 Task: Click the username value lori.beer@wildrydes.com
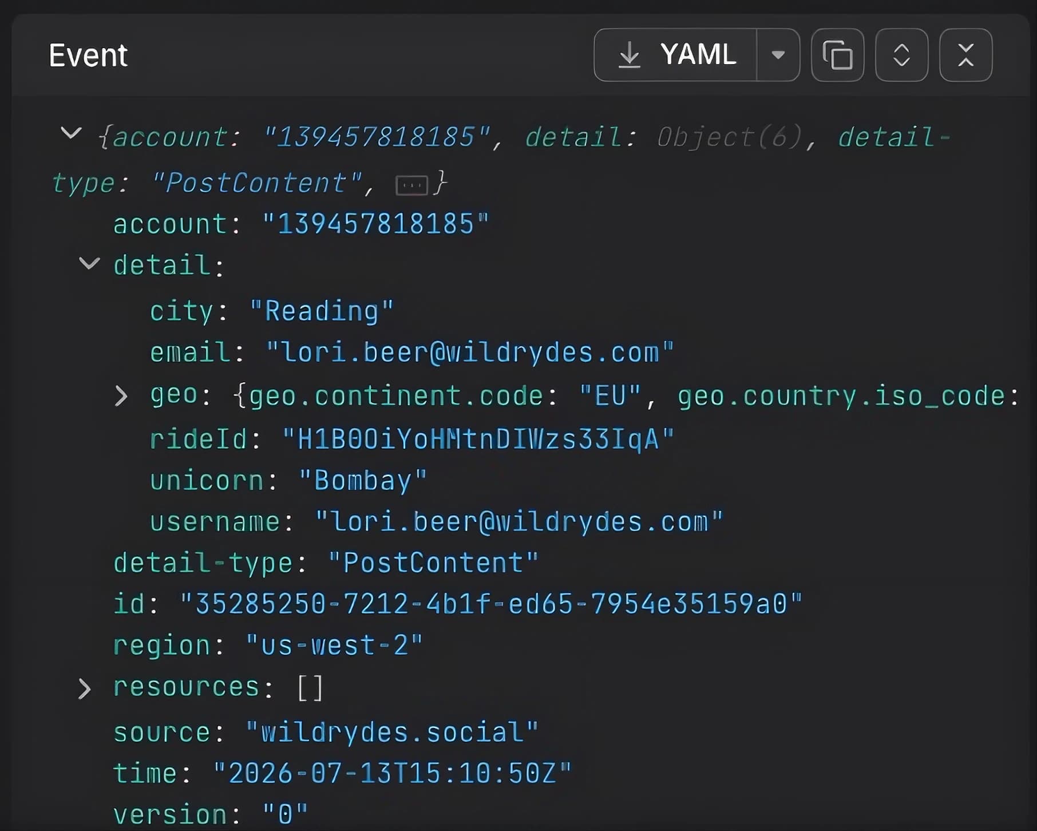(x=520, y=522)
